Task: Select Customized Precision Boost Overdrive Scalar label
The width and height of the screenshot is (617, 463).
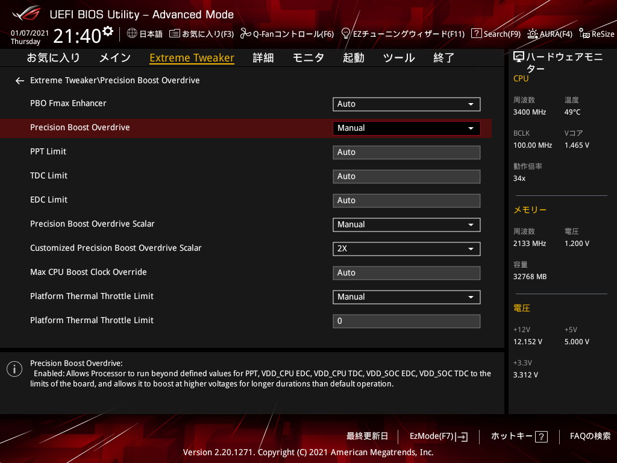Action: click(x=116, y=248)
